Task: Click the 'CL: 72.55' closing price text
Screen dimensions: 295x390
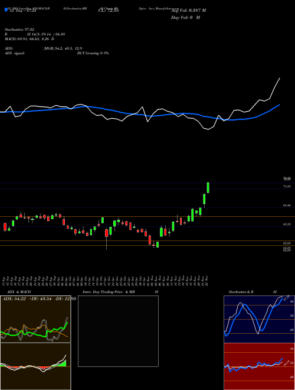Action: click(109, 10)
